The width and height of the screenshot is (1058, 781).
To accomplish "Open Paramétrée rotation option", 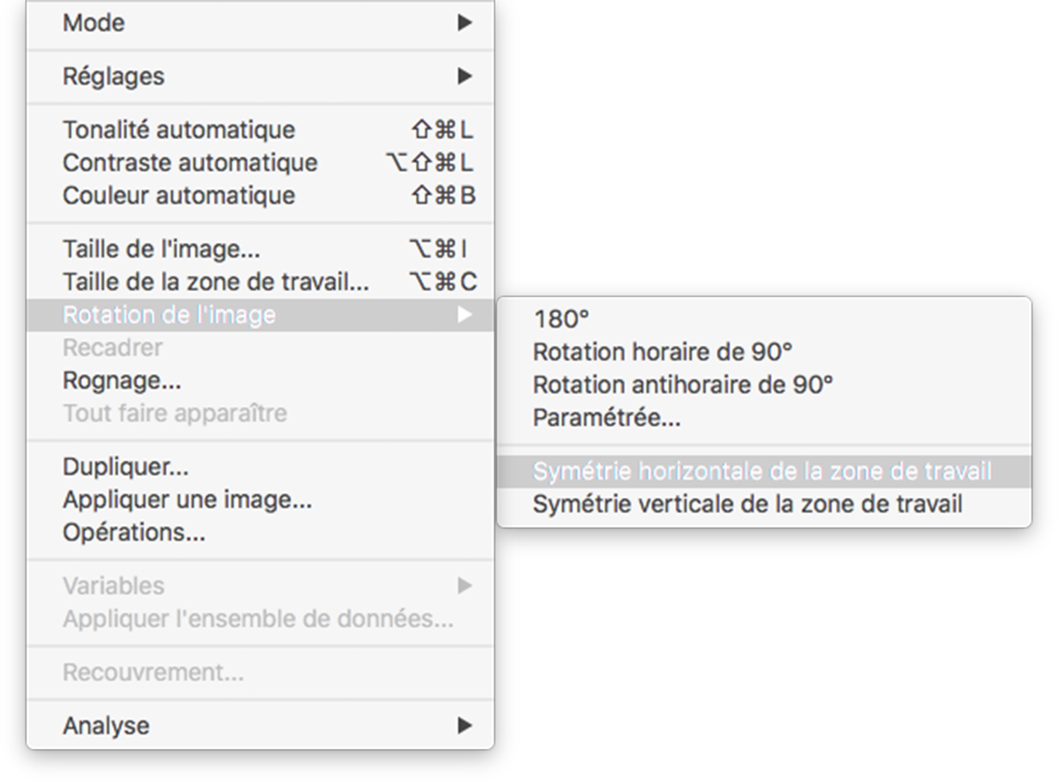I will click(x=606, y=418).
